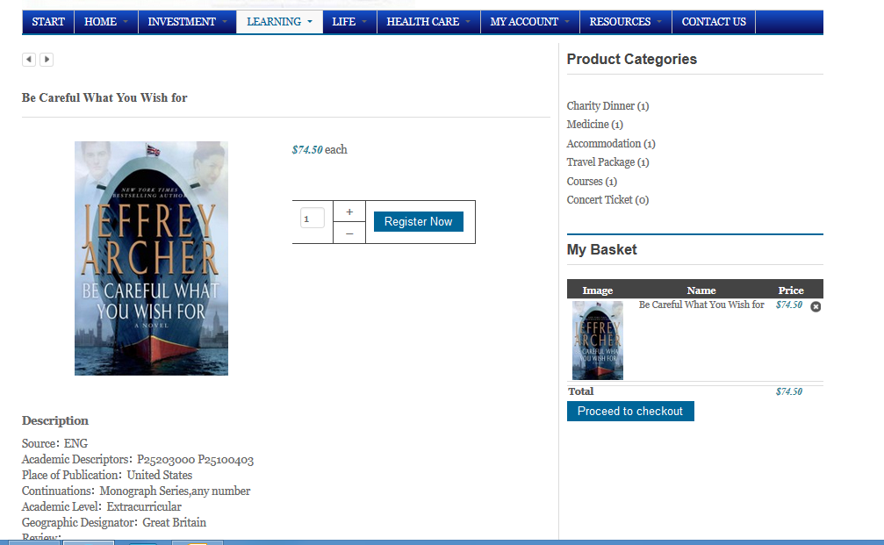Click the quantity input field

pos(313,219)
